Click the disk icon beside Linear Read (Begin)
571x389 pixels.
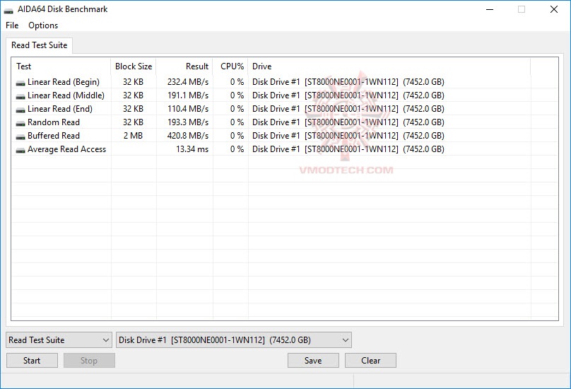pos(20,83)
